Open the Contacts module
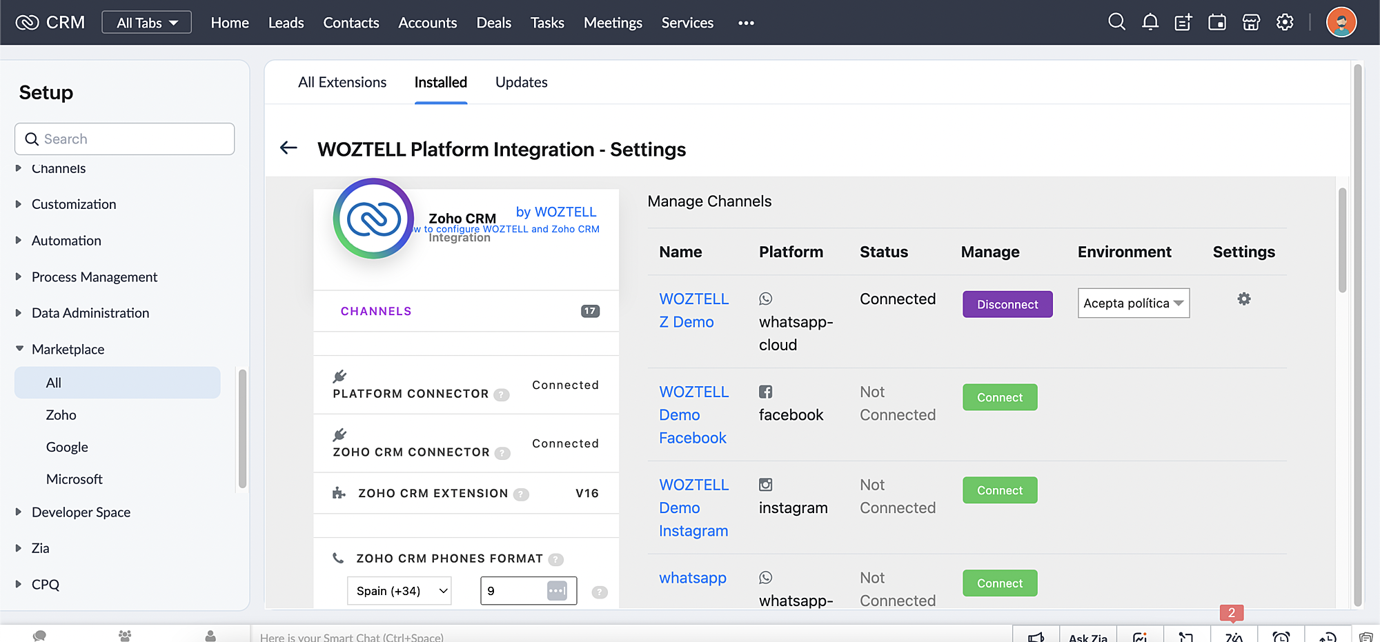This screenshot has width=1380, height=642. tap(351, 23)
